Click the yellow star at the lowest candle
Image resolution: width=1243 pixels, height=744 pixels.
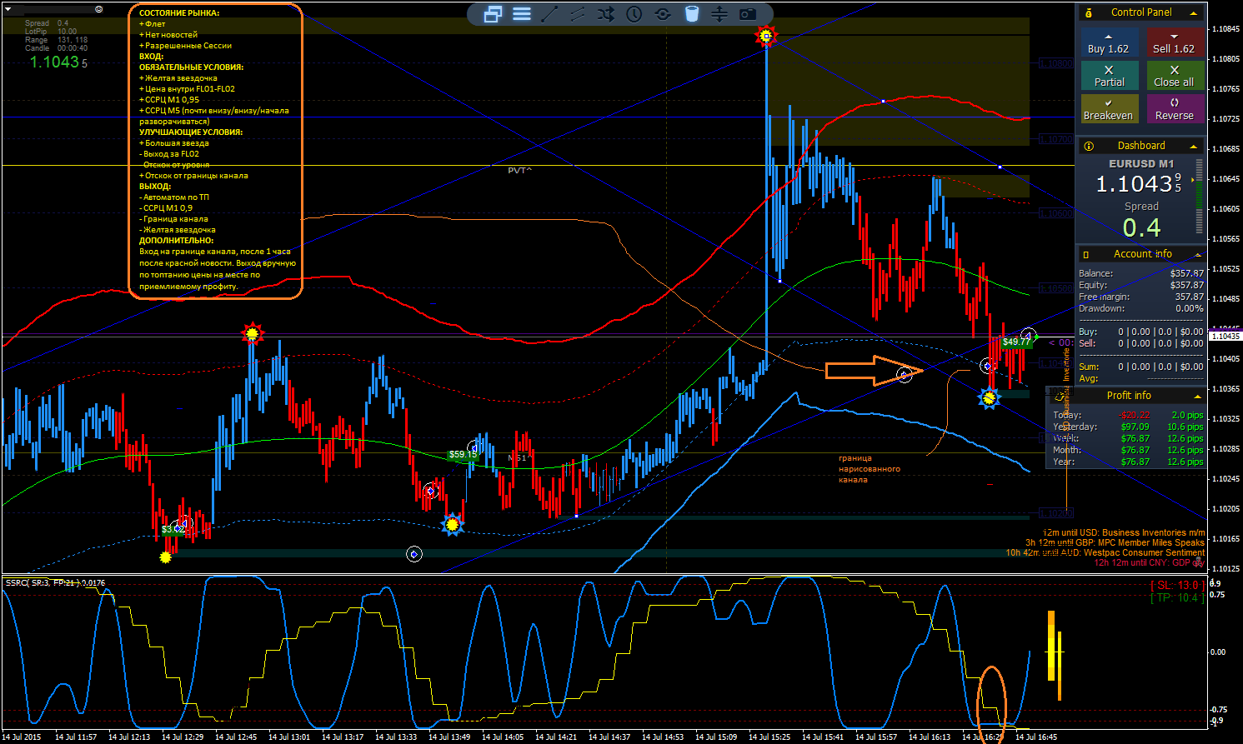pos(165,557)
